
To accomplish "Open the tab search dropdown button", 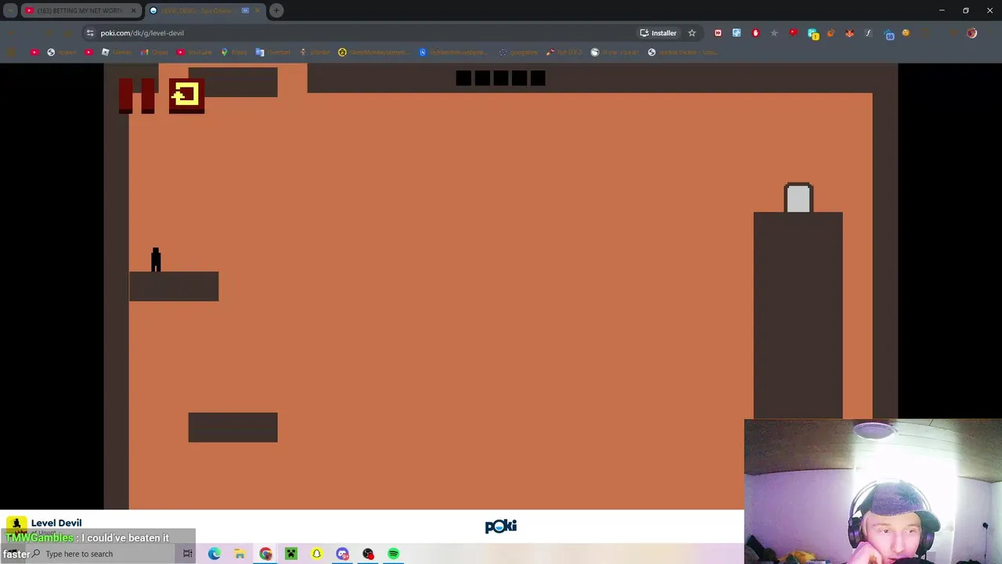I will pos(10,11).
